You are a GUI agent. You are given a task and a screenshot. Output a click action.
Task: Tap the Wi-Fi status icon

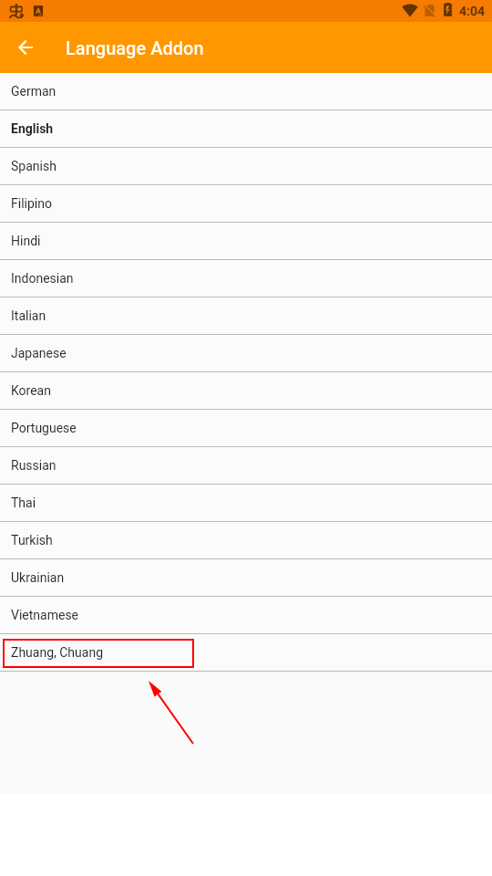click(410, 11)
